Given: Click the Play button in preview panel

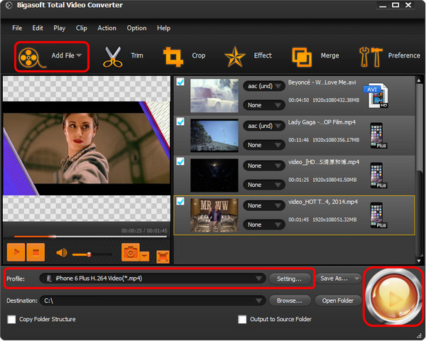Looking at the screenshot, I should tap(16, 252).
